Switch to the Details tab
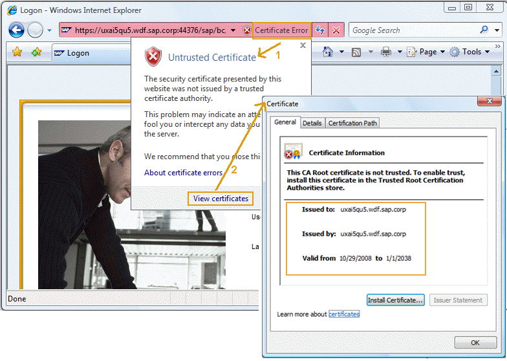Screen dimensions: 507x361 (x=312, y=123)
